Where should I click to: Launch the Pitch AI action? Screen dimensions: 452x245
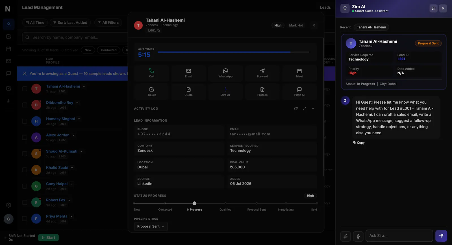(x=299, y=92)
